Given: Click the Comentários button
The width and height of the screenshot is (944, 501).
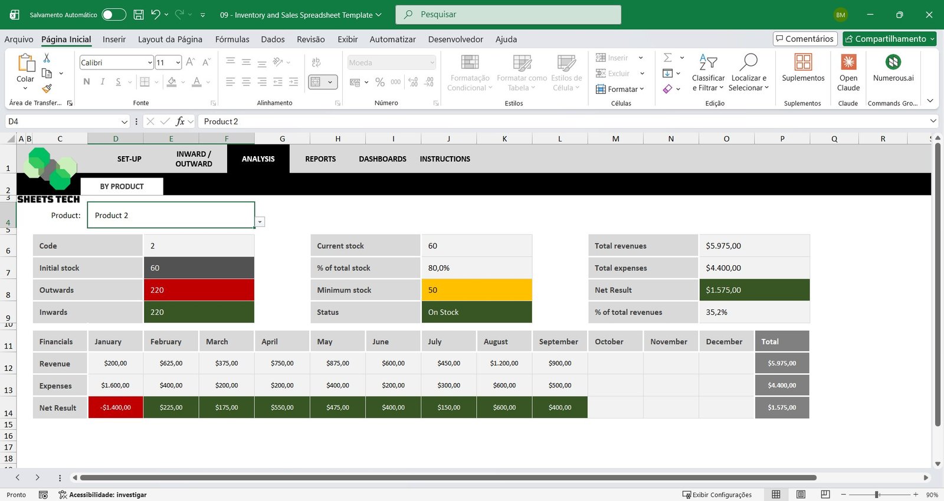Looking at the screenshot, I should [805, 39].
